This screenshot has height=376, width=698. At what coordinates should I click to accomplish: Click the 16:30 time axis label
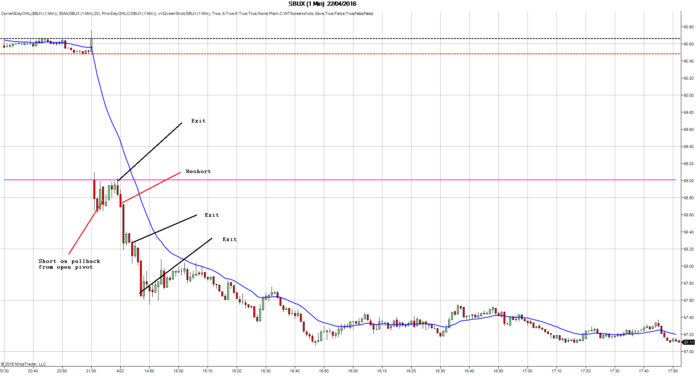[x=440, y=371]
